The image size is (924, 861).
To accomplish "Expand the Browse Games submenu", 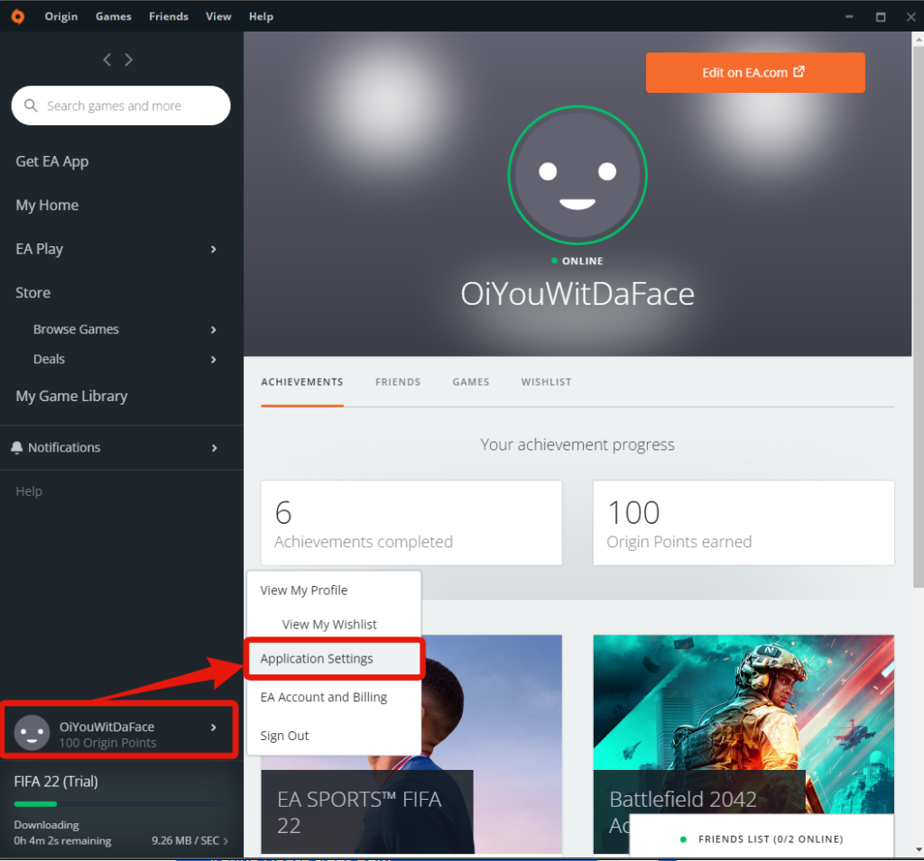I will click(213, 330).
